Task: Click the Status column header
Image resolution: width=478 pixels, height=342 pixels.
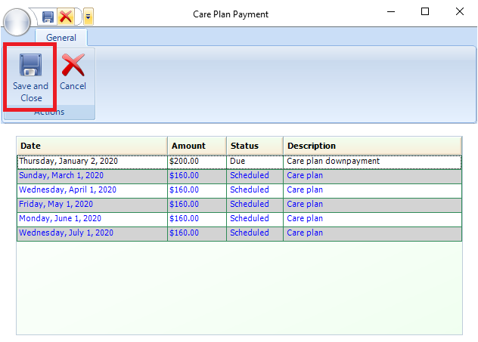Action: 254,146
